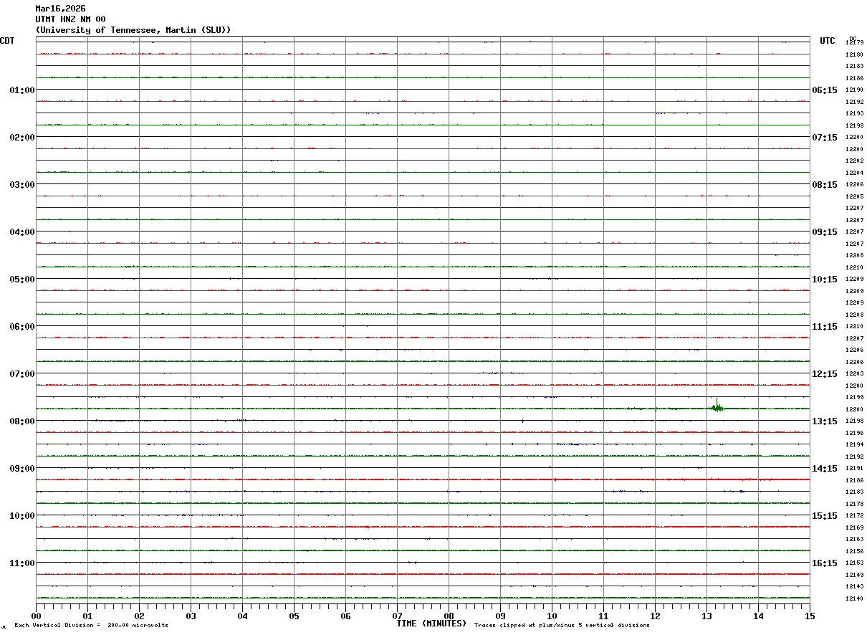This screenshot has width=867, height=635.
Task: Click the 11:15 UTC time label
Action: point(824,326)
